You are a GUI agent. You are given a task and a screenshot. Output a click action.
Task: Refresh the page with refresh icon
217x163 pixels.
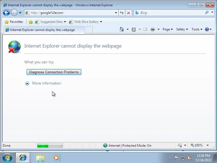122,13
